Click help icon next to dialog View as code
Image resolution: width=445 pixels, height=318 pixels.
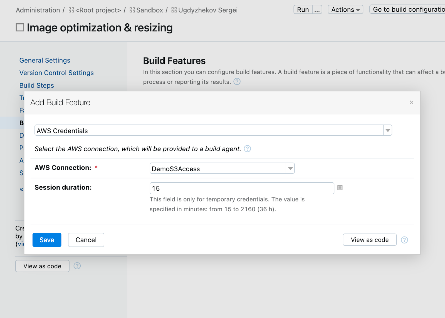click(x=404, y=240)
